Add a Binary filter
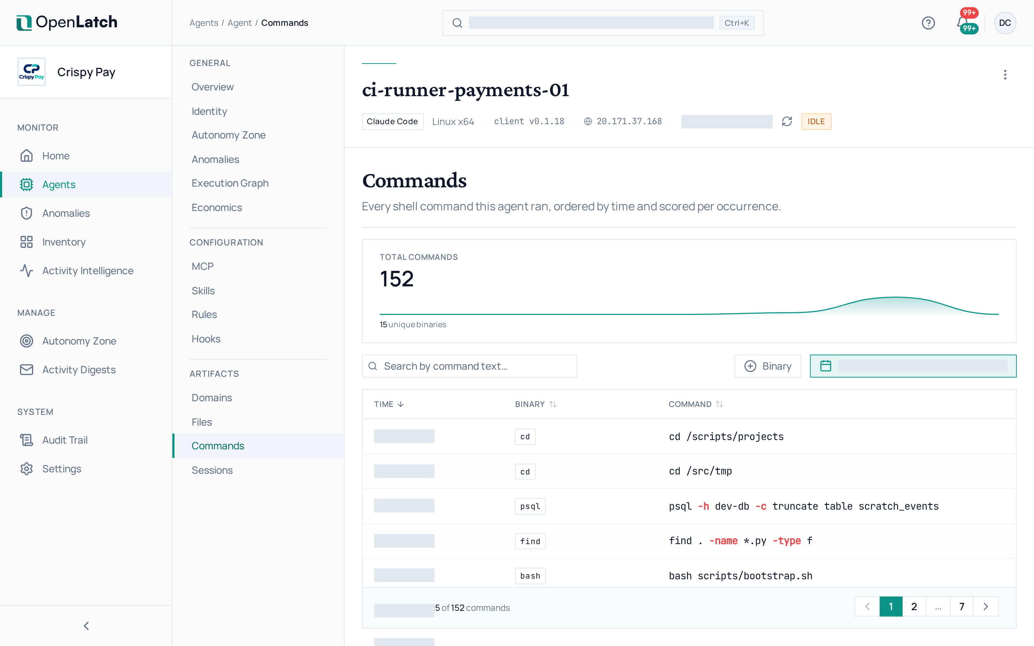This screenshot has width=1034, height=646. [767, 366]
